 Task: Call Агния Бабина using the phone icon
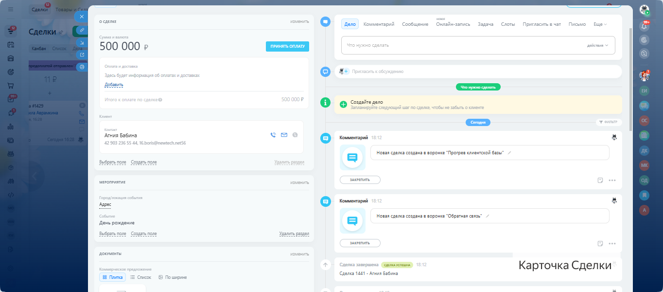273,135
